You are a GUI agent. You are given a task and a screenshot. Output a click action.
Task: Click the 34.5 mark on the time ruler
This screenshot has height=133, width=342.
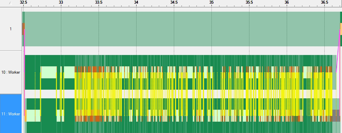[x=174, y=2]
